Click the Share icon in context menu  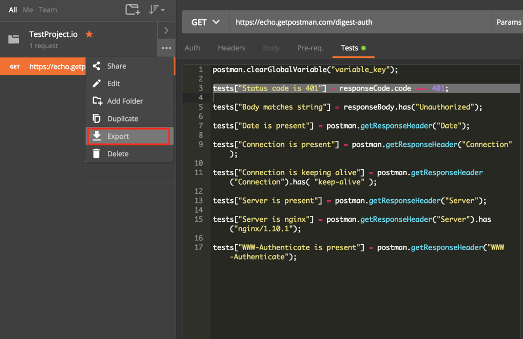coord(97,66)
